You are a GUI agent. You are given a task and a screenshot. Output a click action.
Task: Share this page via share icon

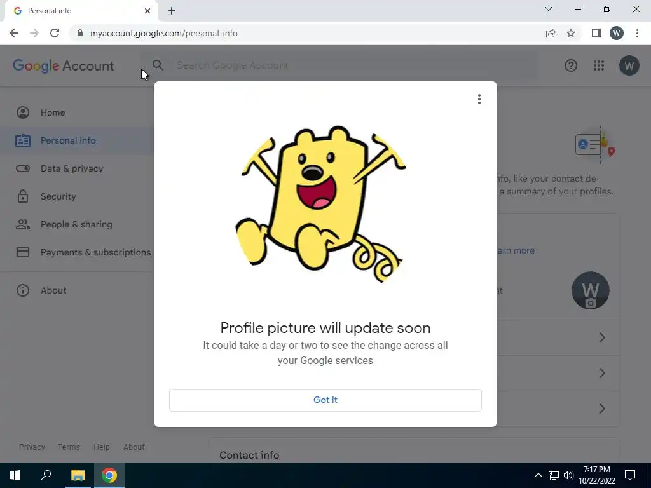551,33
